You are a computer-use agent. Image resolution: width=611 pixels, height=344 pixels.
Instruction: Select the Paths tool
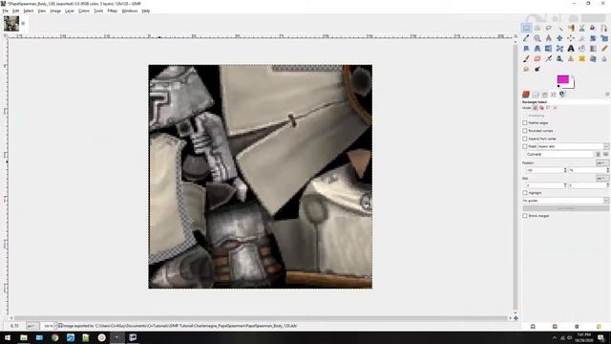click(604, 28)
